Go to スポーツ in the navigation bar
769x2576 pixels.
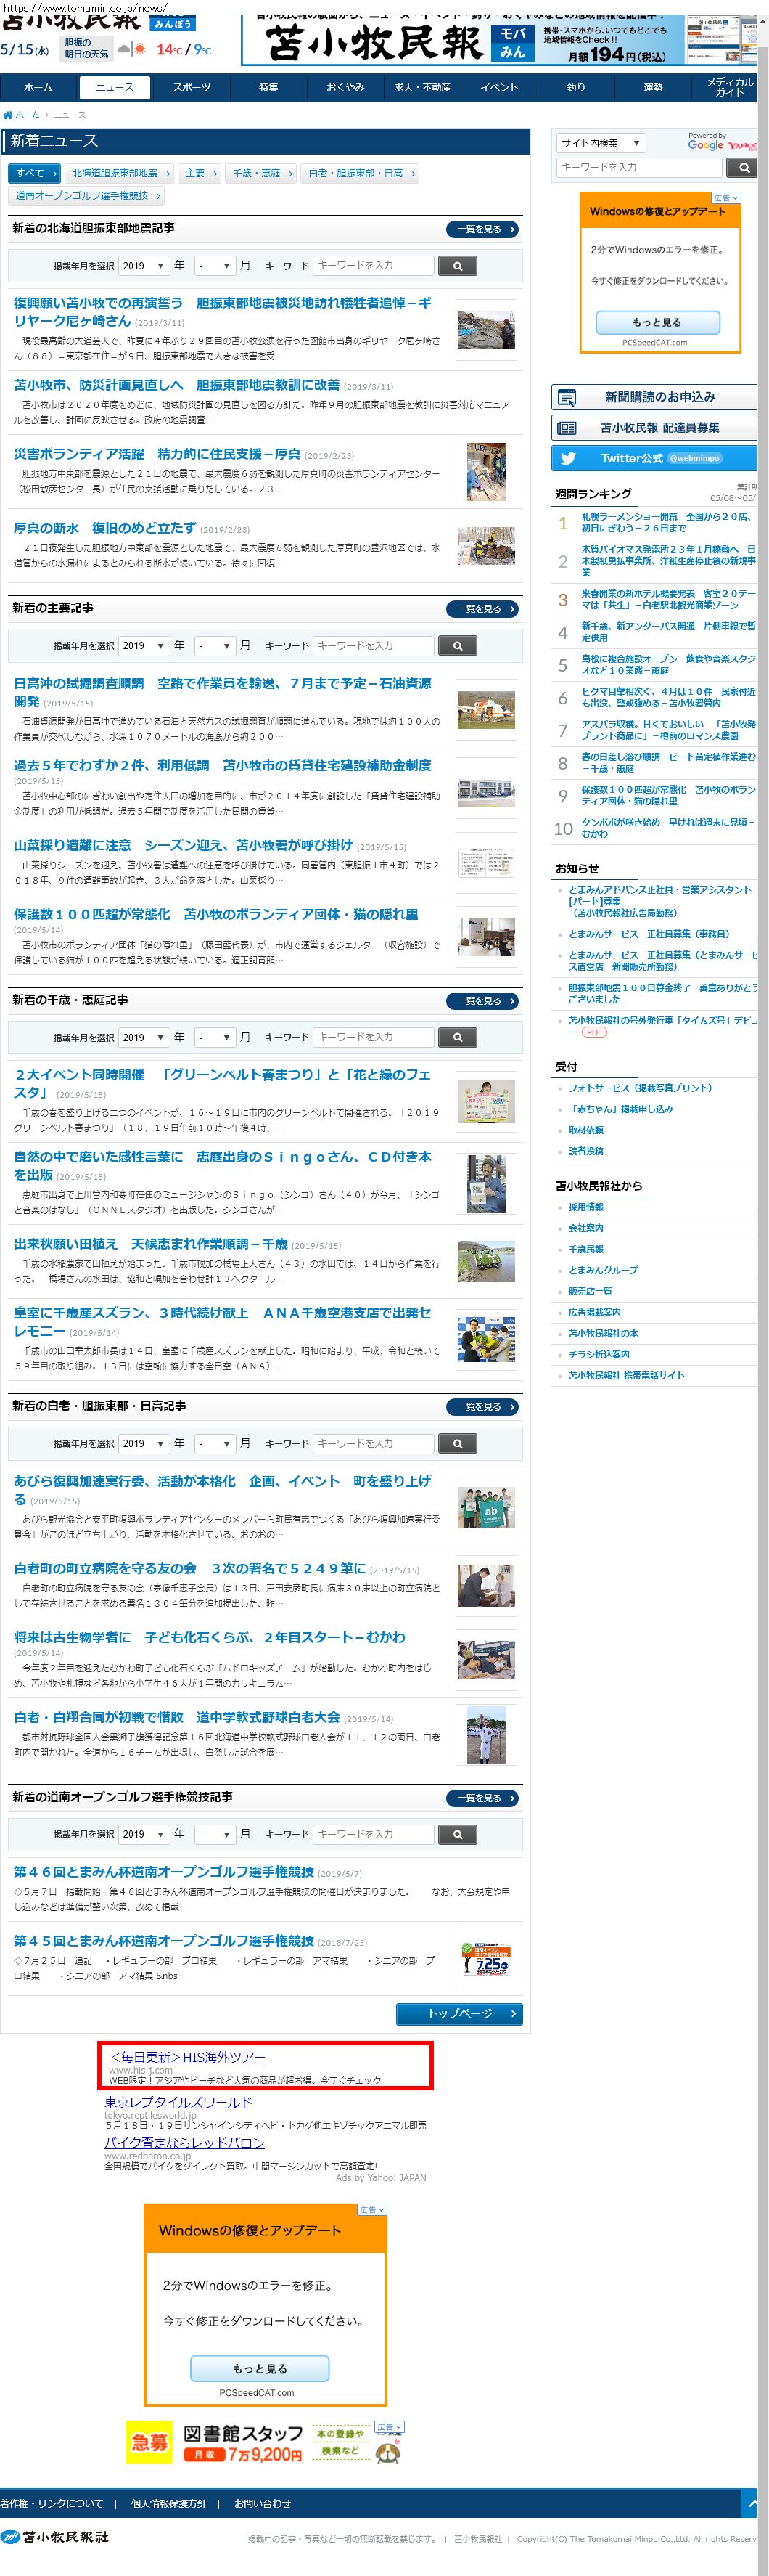[x=192, y=88]
